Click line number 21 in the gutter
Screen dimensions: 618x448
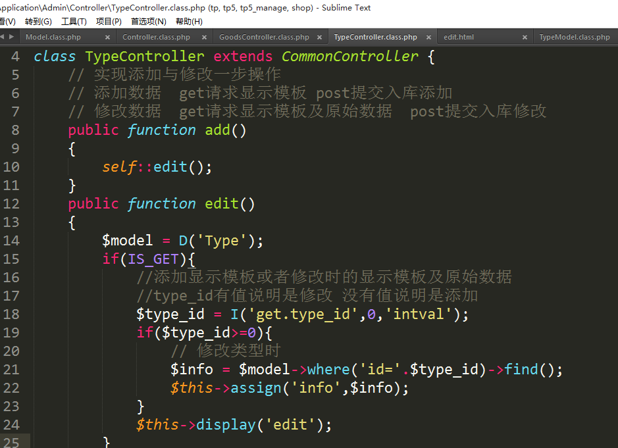[x=11, y=370]
